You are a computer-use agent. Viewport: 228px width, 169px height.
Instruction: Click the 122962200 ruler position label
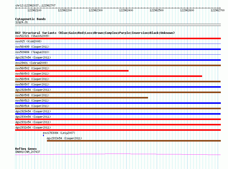(65, 10)
